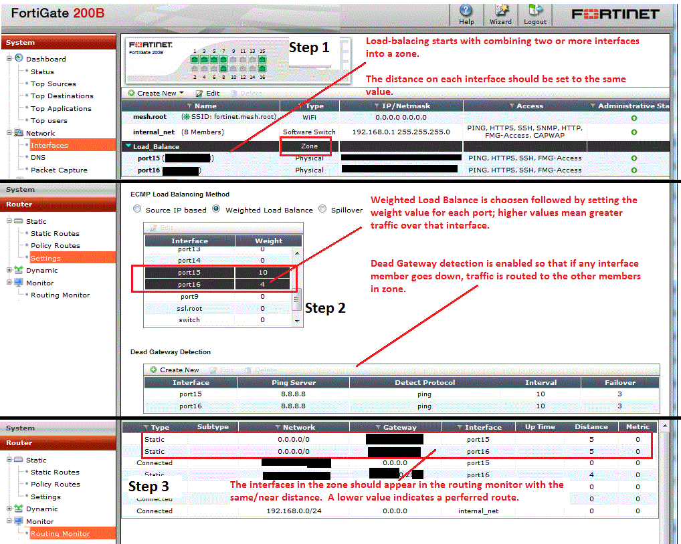Click the 192.168.0.0/24 connected route
This screenshot has height=544, width=681.
click(x=294, y=511)
